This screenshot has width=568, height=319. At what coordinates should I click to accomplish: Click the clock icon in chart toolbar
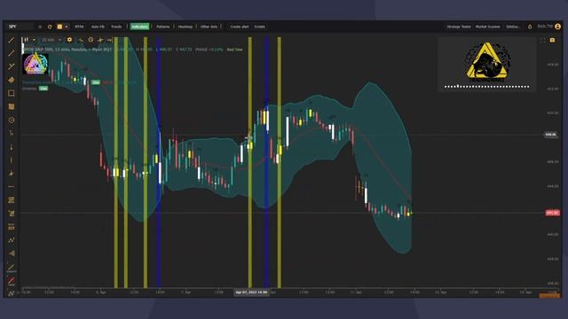point(91,40)
